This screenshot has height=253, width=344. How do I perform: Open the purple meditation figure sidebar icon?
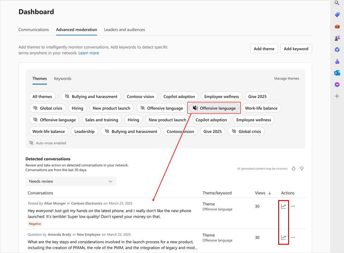pos(337,62)
